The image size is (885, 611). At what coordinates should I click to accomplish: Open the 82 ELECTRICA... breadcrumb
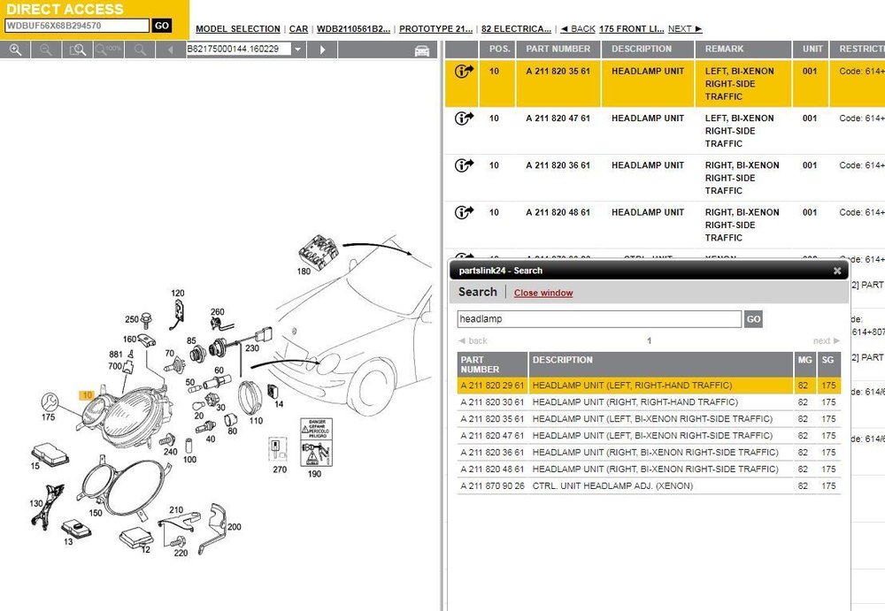click(517, 29)
